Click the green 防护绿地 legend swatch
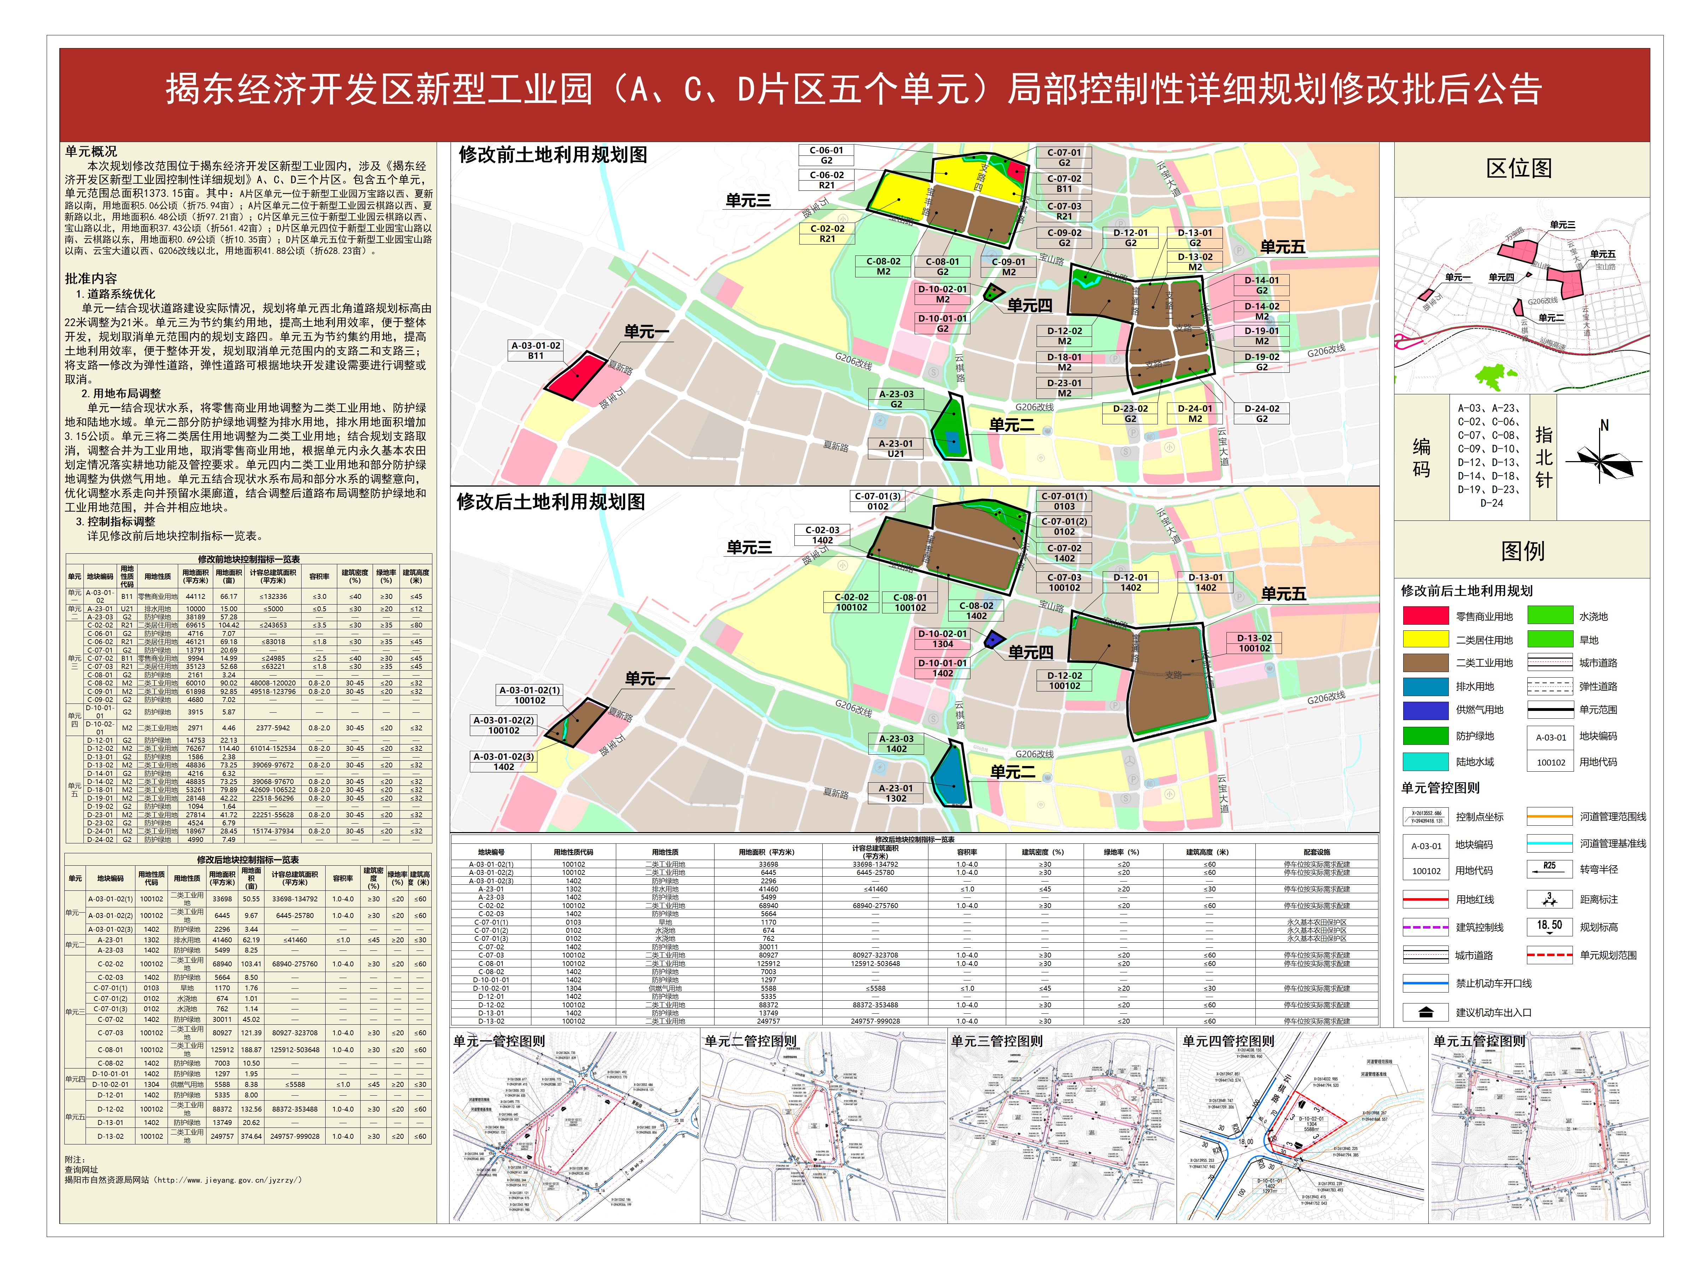This screenshot has width=1697, height=1272. [1425, 736]
